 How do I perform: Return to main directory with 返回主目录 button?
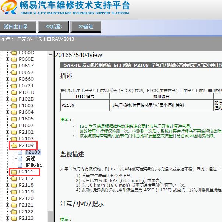[18, 27]
